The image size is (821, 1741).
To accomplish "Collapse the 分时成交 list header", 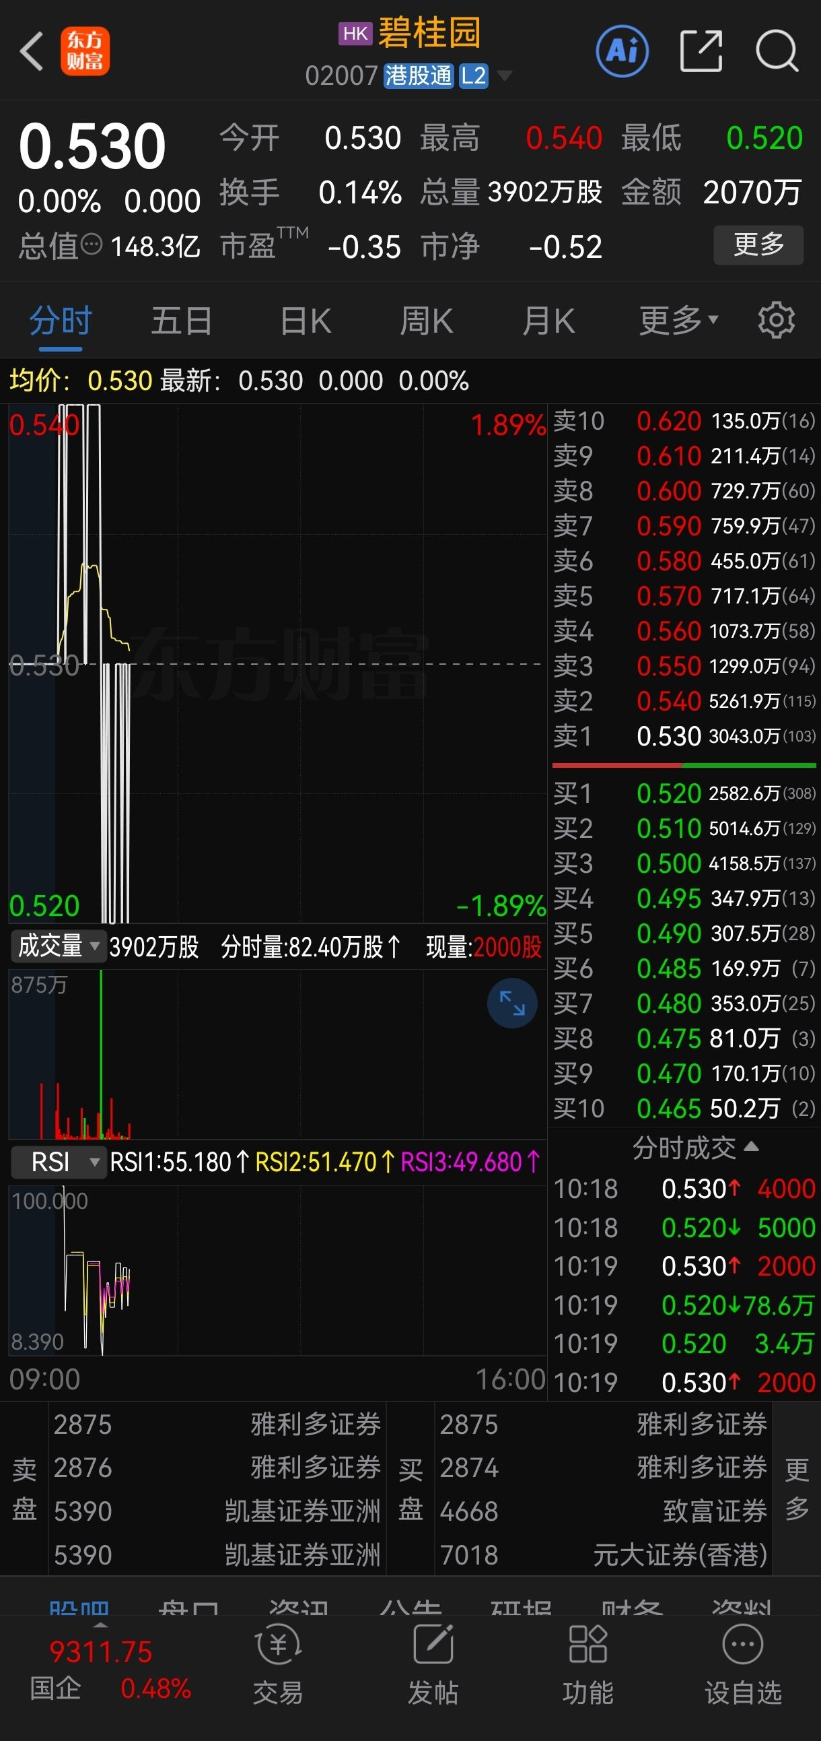I will point(695,1148).
